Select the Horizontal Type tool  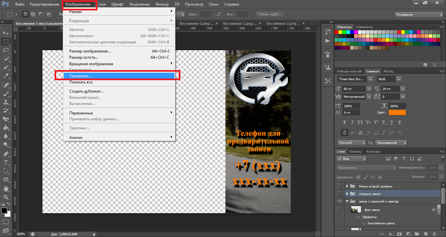coord(6,162)
